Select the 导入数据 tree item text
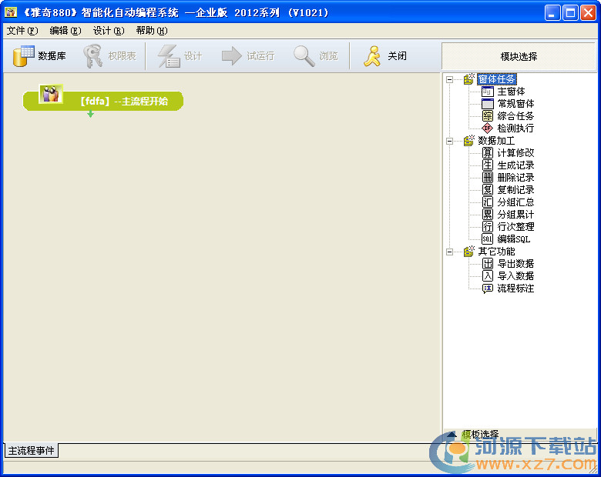This screenshot has height=477, width=601. [515, 275]
